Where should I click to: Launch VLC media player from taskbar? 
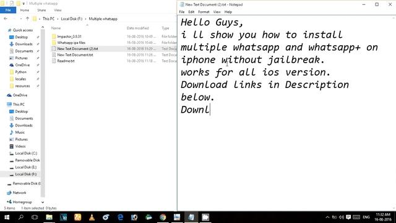pos(92,217)
